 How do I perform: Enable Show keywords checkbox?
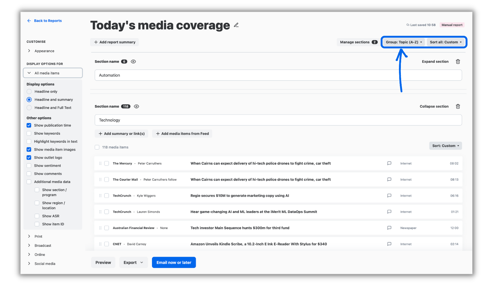point(29,133)
